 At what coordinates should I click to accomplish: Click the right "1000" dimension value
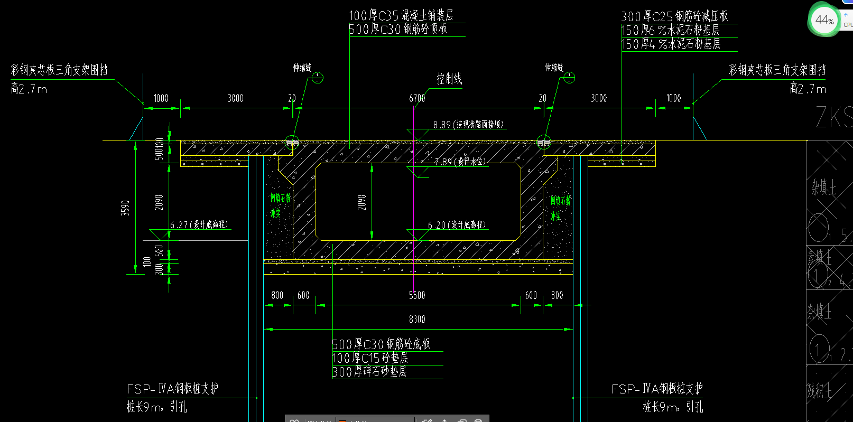click(674, 98)
